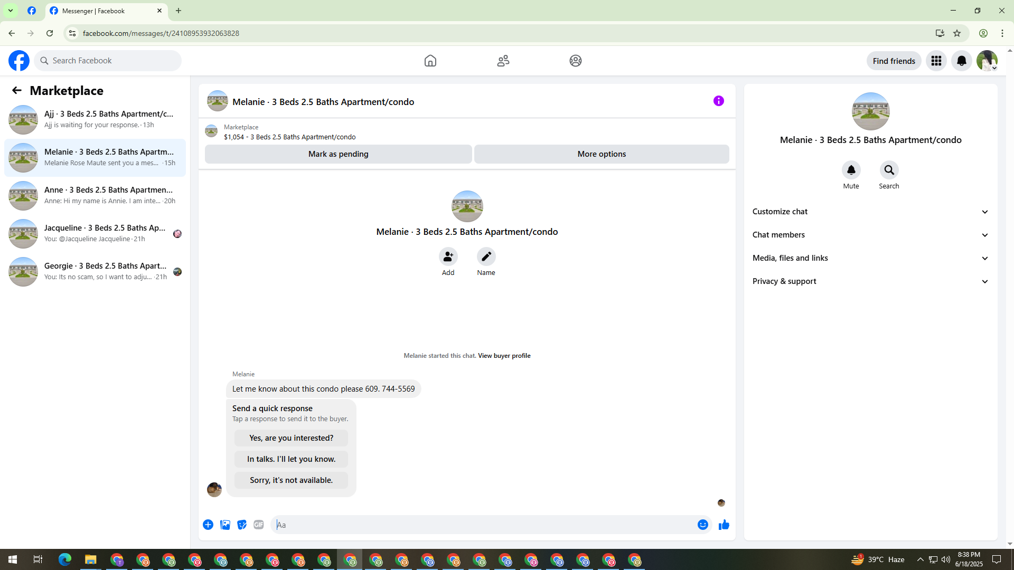Send quick reply 'In talks. I'll let you know.'
The width and height of the screenshot is (1014, 570).
[292, 459]
